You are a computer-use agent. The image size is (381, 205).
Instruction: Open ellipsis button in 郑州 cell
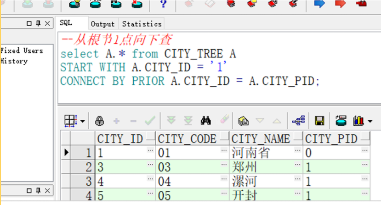(297, 165)
